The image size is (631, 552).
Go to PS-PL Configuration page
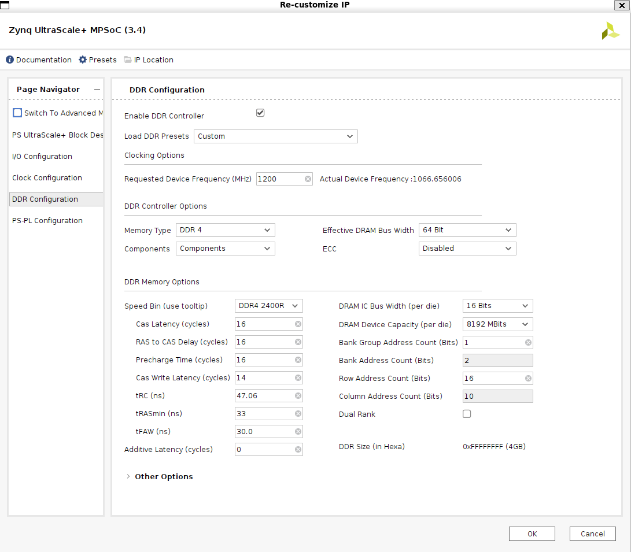[x=47, y=220]
